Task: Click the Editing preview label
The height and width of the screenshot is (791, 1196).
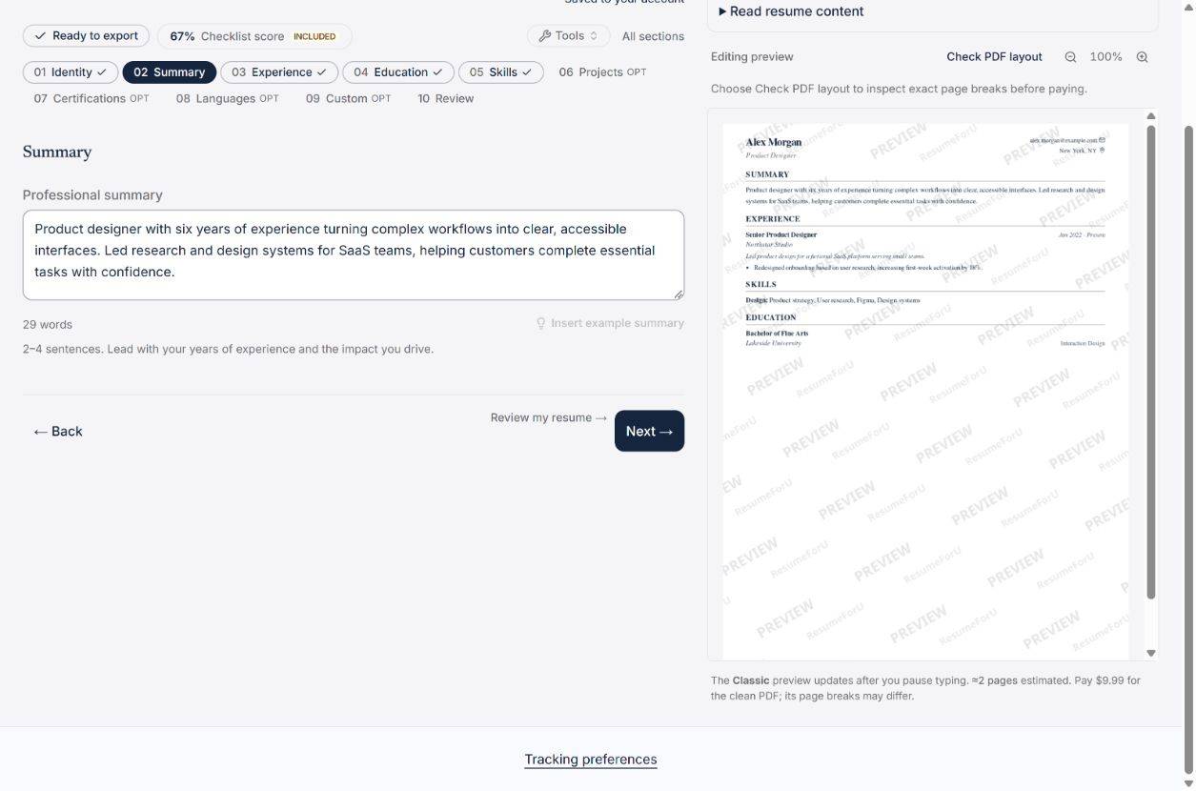Action: [752, 57]
